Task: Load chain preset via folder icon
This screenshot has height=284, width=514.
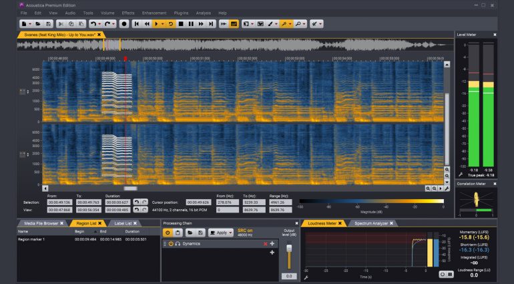Action: point(190,233)
